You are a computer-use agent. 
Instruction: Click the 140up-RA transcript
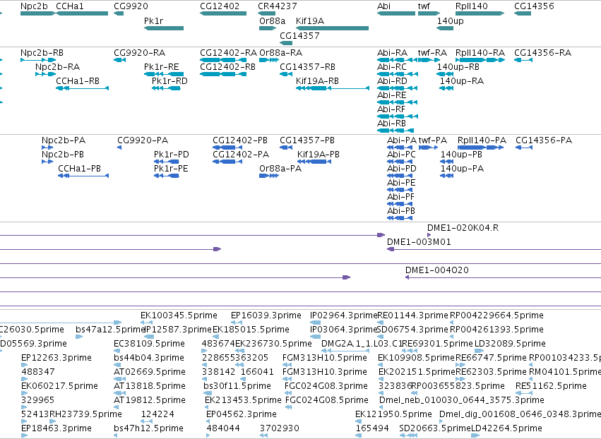(x=446, y=88)
